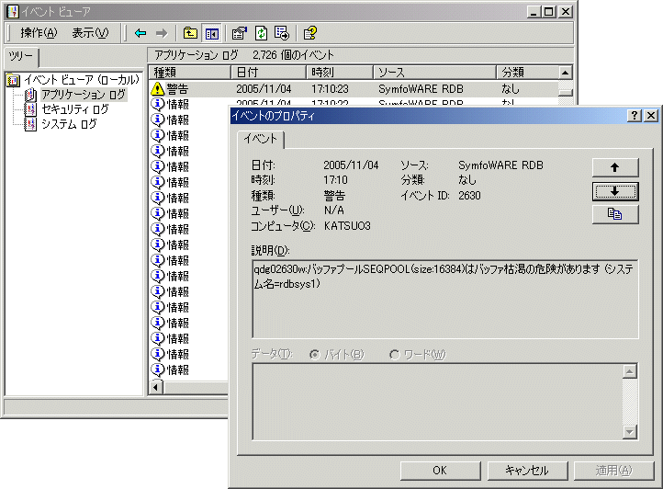
Task: Click the data box scroll down arrow
Action: click(x=630, y=432)
